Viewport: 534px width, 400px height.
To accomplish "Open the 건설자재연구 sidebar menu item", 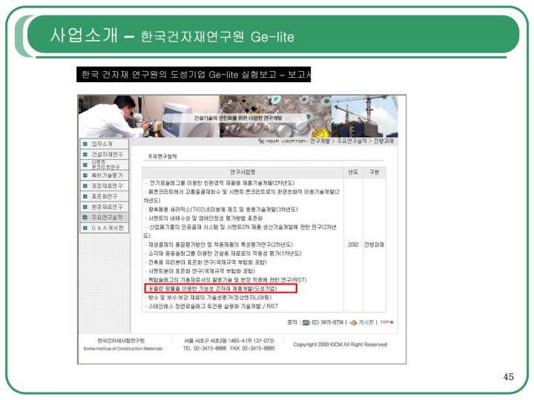I will point(105,154).
